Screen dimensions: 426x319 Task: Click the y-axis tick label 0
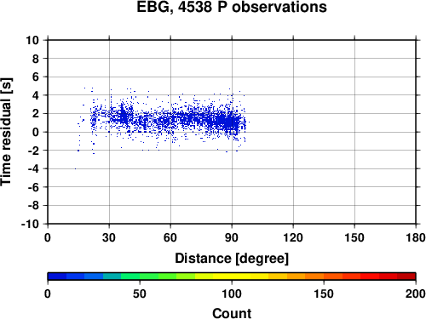point(36,132)
